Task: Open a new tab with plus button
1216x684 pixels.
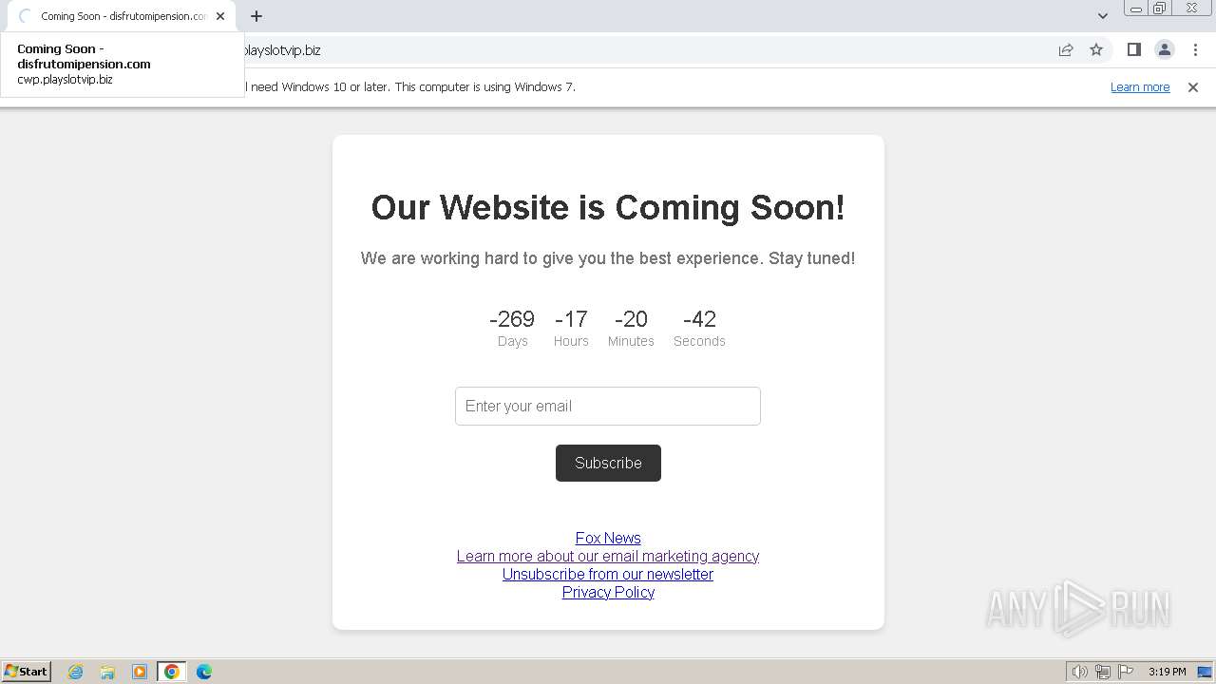Action: click(256, 16)
